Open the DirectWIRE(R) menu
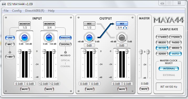The width and height of the screenshot is (188, 99). (x=35, y=11)
